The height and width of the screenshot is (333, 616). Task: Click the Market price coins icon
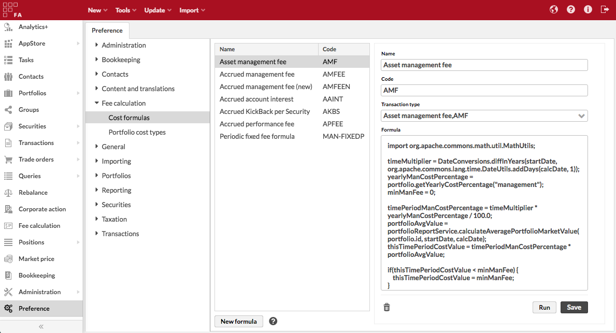(x=8, y=259)
